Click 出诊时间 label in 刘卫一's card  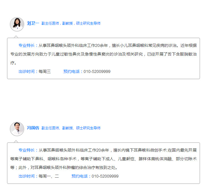click(x=27, y=71)
